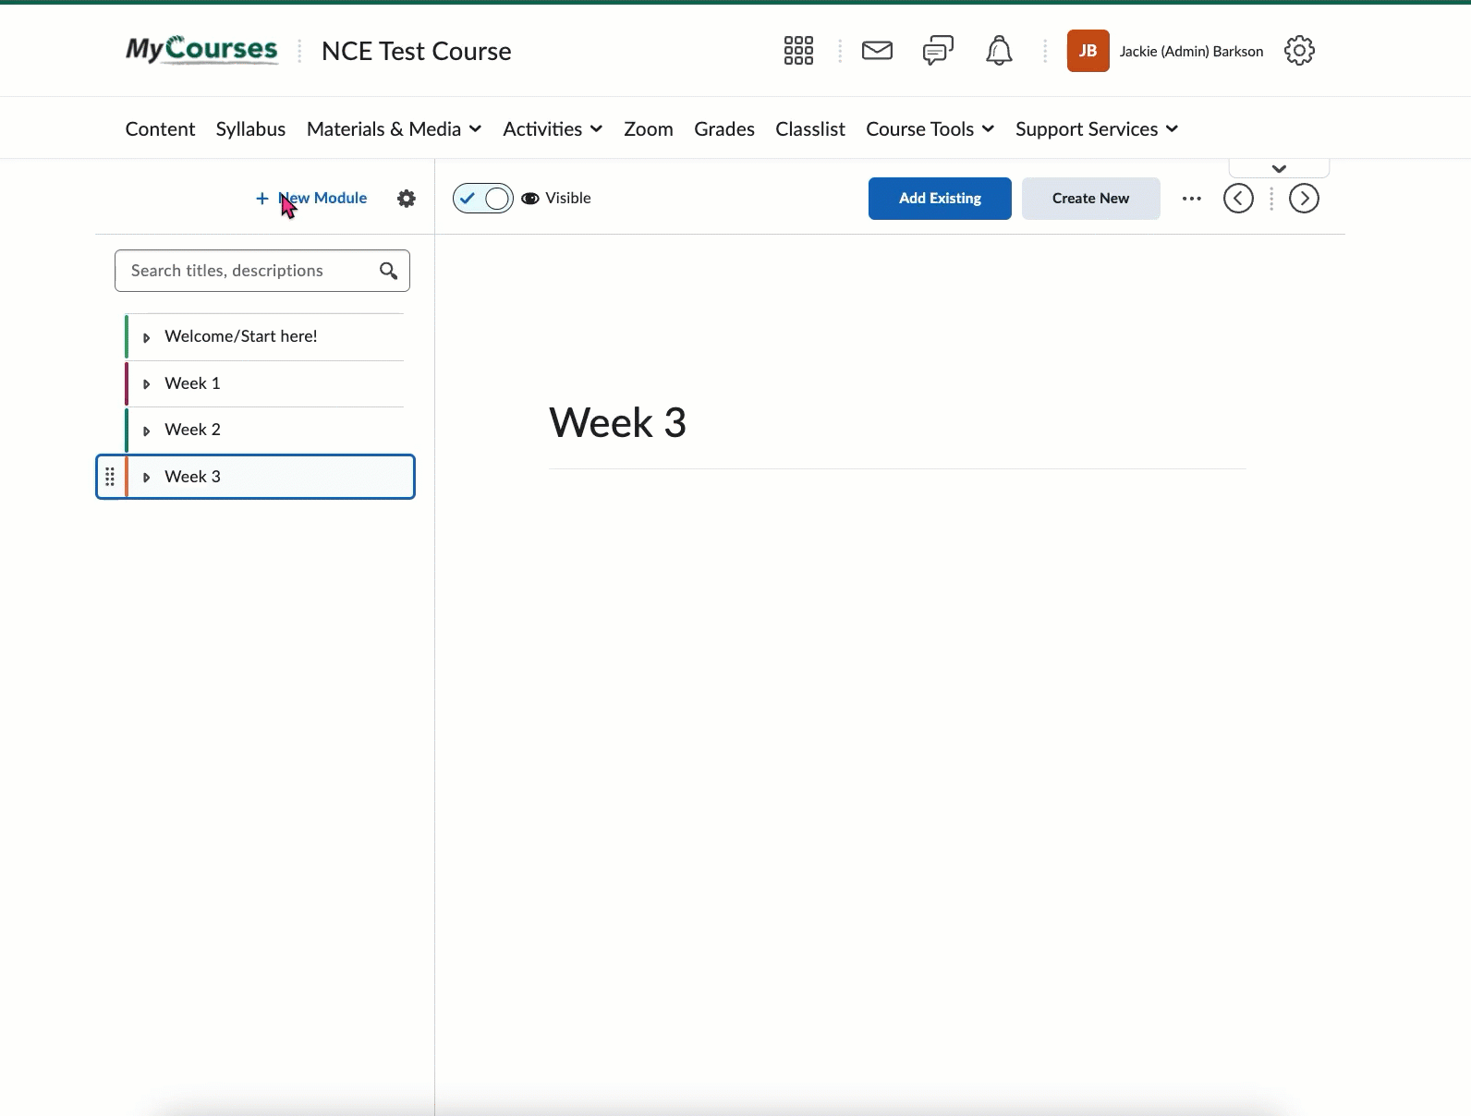Open the Course Tools dropdown
The height and width of the screenshot is (1116, 1471).
[930, 129]
